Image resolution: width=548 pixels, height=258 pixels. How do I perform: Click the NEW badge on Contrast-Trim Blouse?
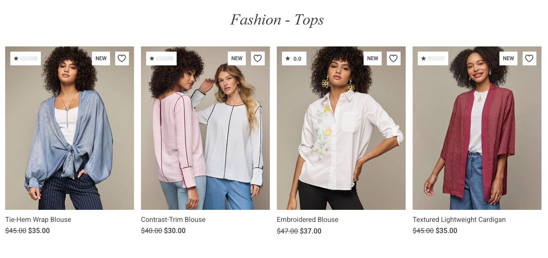tap(237, 58)
